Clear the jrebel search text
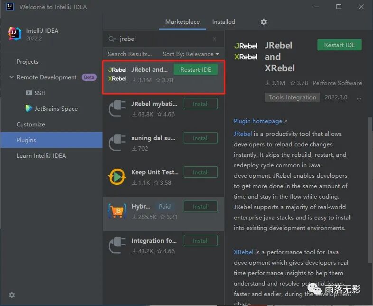The image size is (373, 306). (214, 39)
